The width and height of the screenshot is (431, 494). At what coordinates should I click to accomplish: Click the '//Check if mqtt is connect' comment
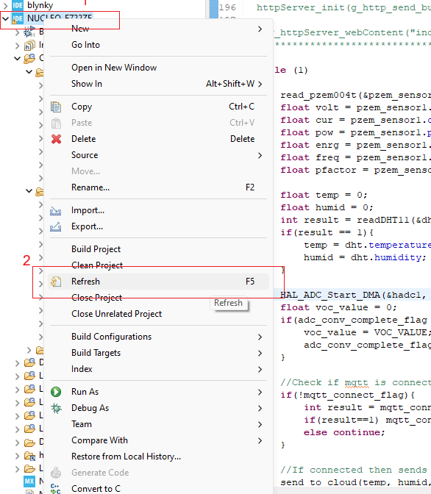coord(356,383)
